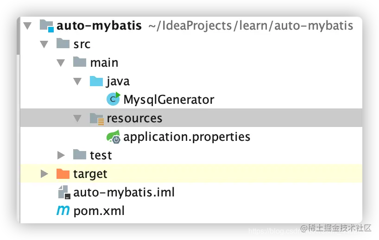
Task: Click the orange target folder icon
Action: click(x=63, y=174)
